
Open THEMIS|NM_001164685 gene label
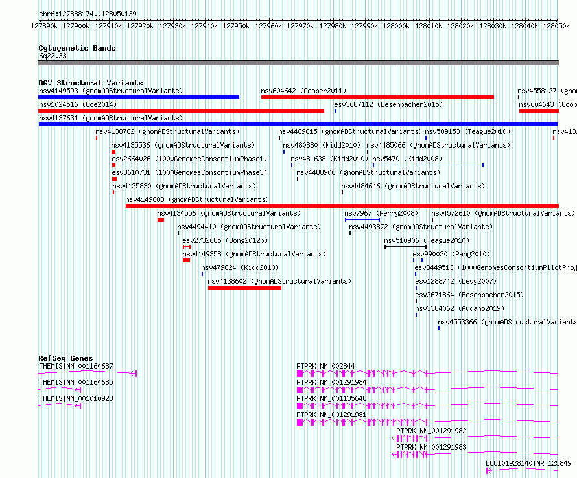tap(76, 382)
